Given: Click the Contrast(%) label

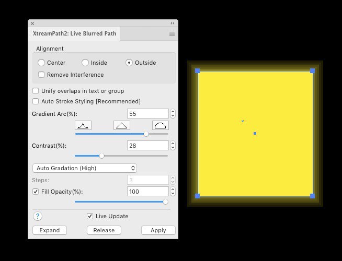Looking at the screenshot, I should (49, 146).
